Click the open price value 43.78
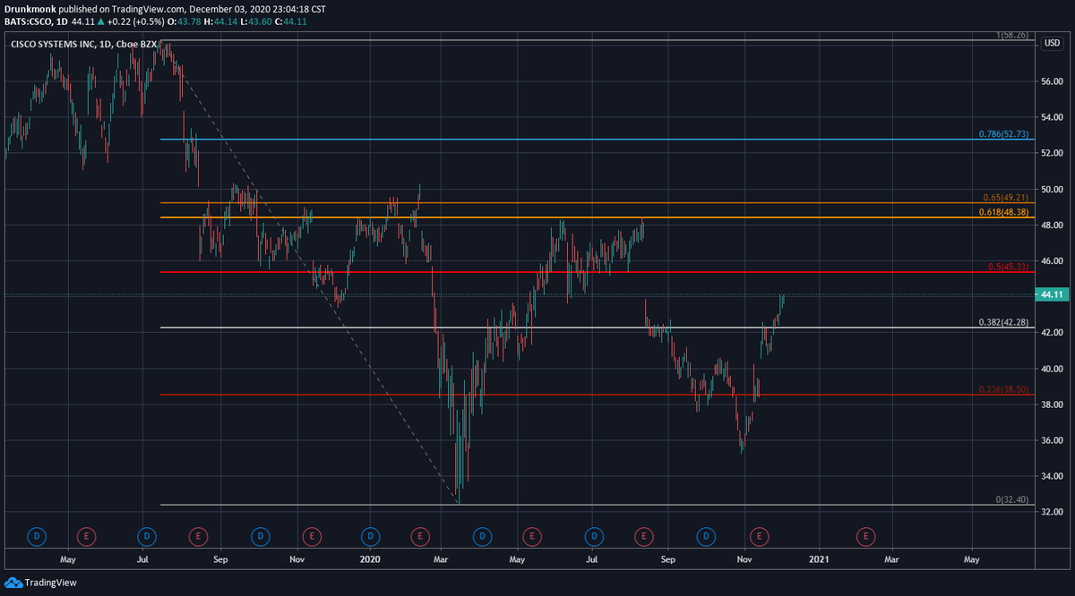The image size is (1075, 596). [190, 20]
